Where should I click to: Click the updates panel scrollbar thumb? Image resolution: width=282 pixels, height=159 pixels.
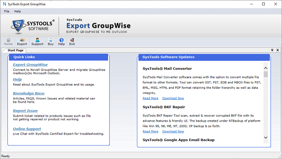point(266,74)
